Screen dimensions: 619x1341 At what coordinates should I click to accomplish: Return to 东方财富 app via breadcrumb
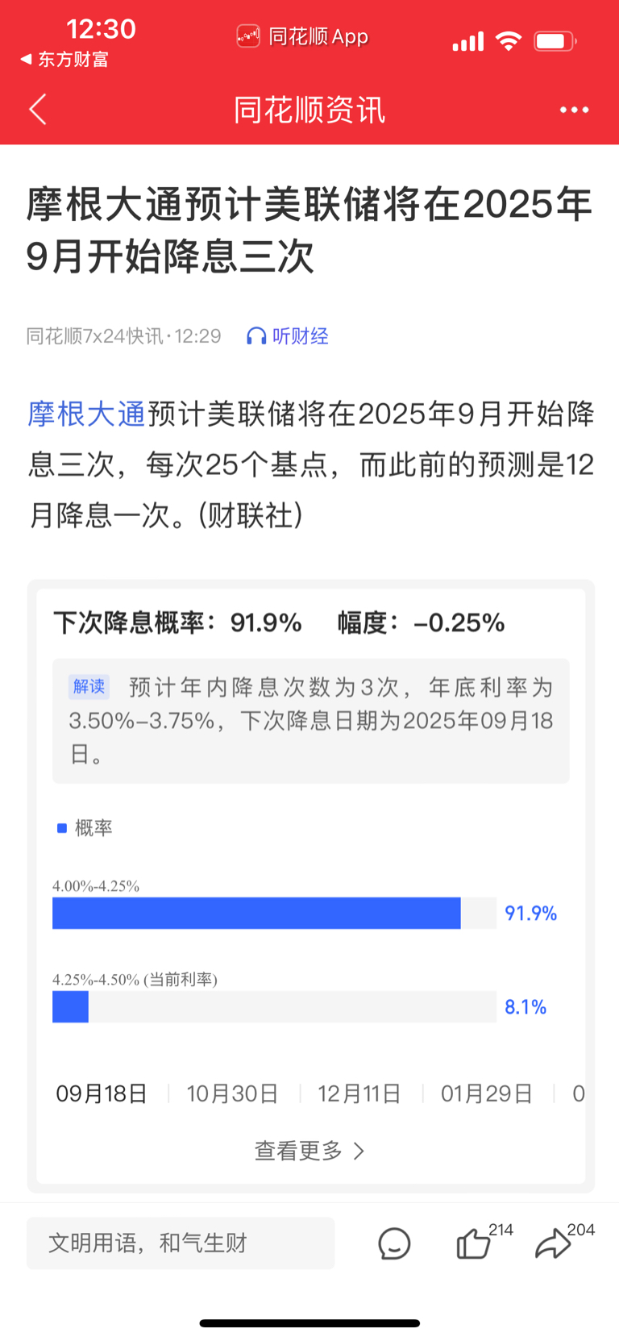(x=64, y=59)
